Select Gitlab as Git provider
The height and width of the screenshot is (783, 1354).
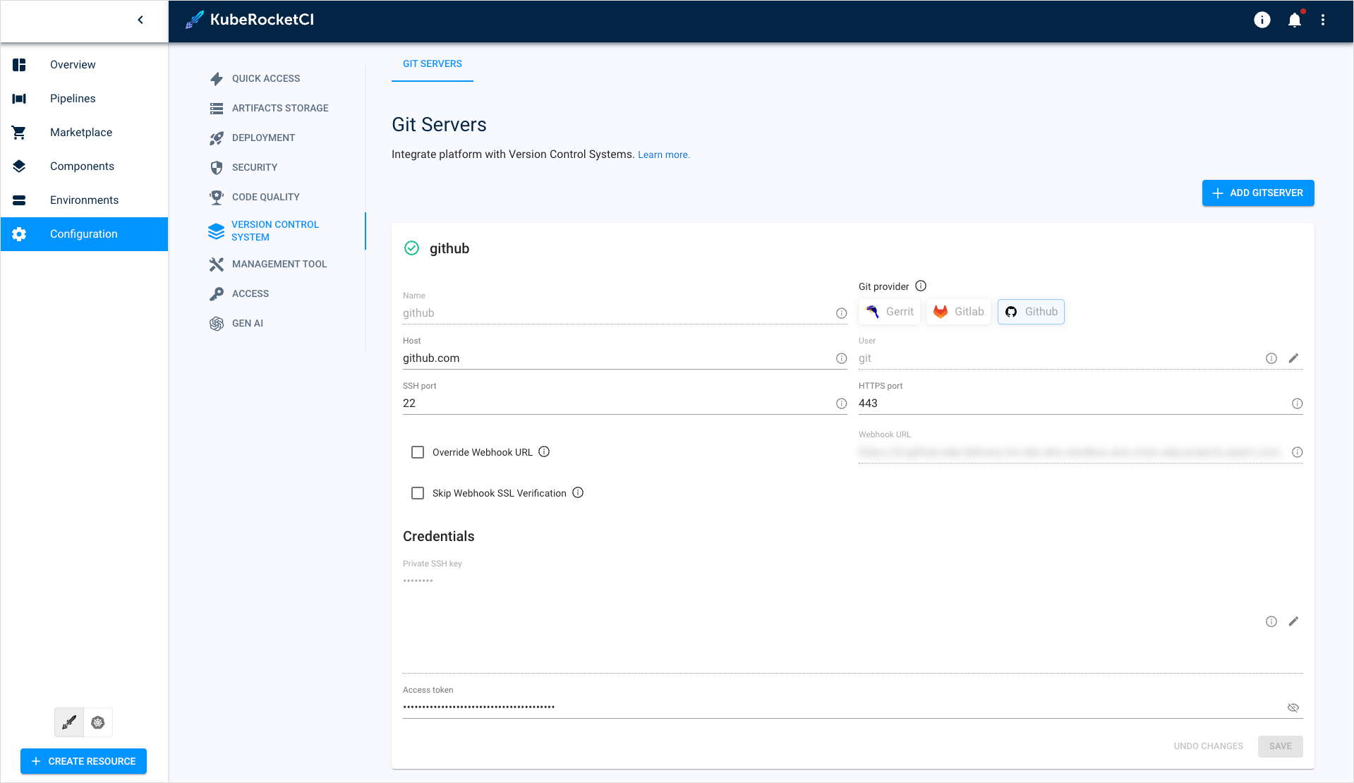(x=959, y=312)
